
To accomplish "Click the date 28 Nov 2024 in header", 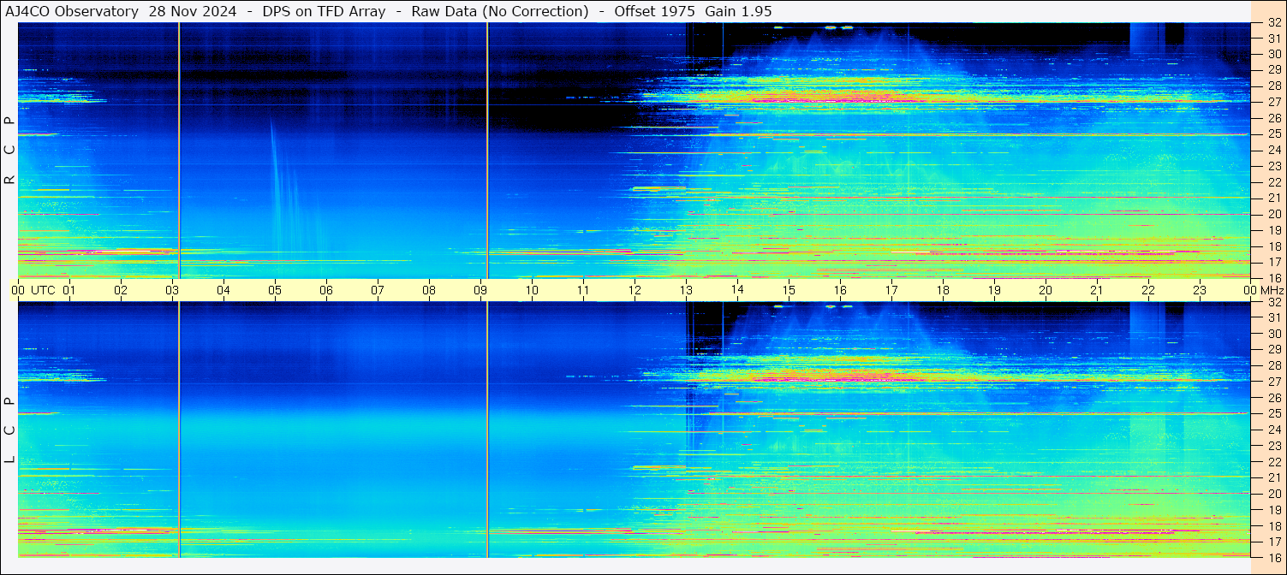I will click(193, 11).
